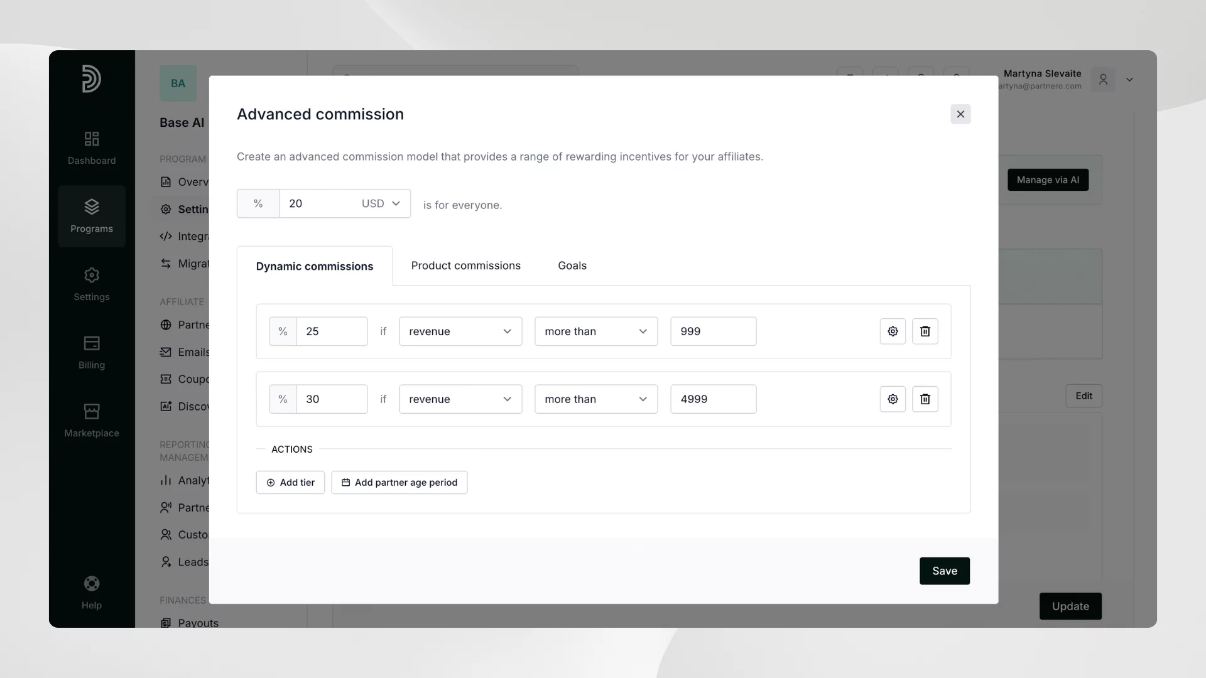Open the USD currency dropdown
Image resolution: width=1206 pixels, height=678 pixels.
coord(381,204)
